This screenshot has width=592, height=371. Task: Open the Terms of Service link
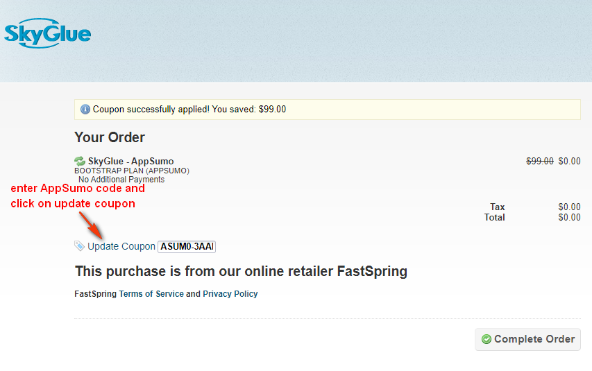tap(151, 294)
